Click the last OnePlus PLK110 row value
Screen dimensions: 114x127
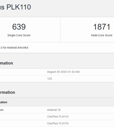[58, 124]
